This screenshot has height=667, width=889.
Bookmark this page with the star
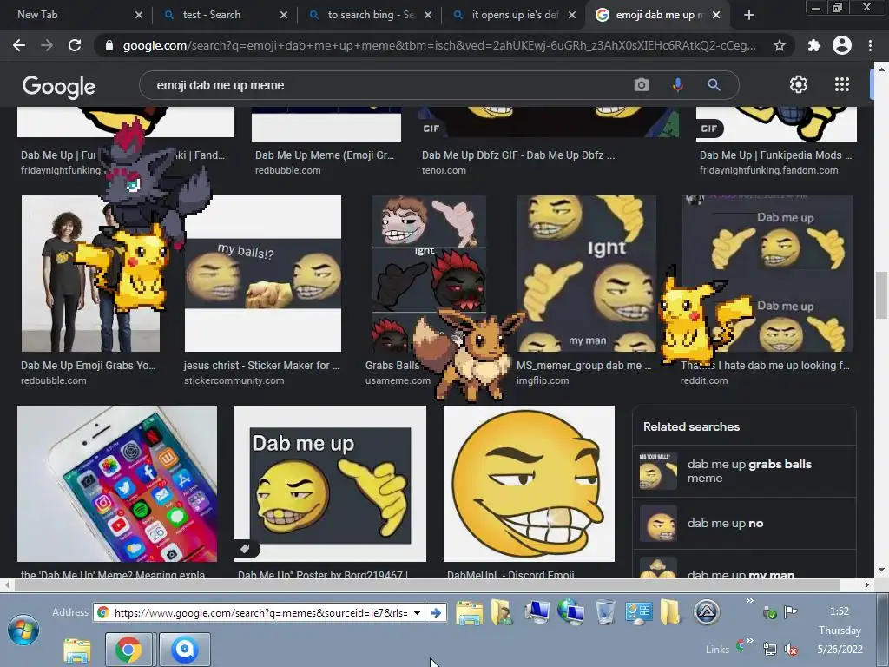coord(779,45)
